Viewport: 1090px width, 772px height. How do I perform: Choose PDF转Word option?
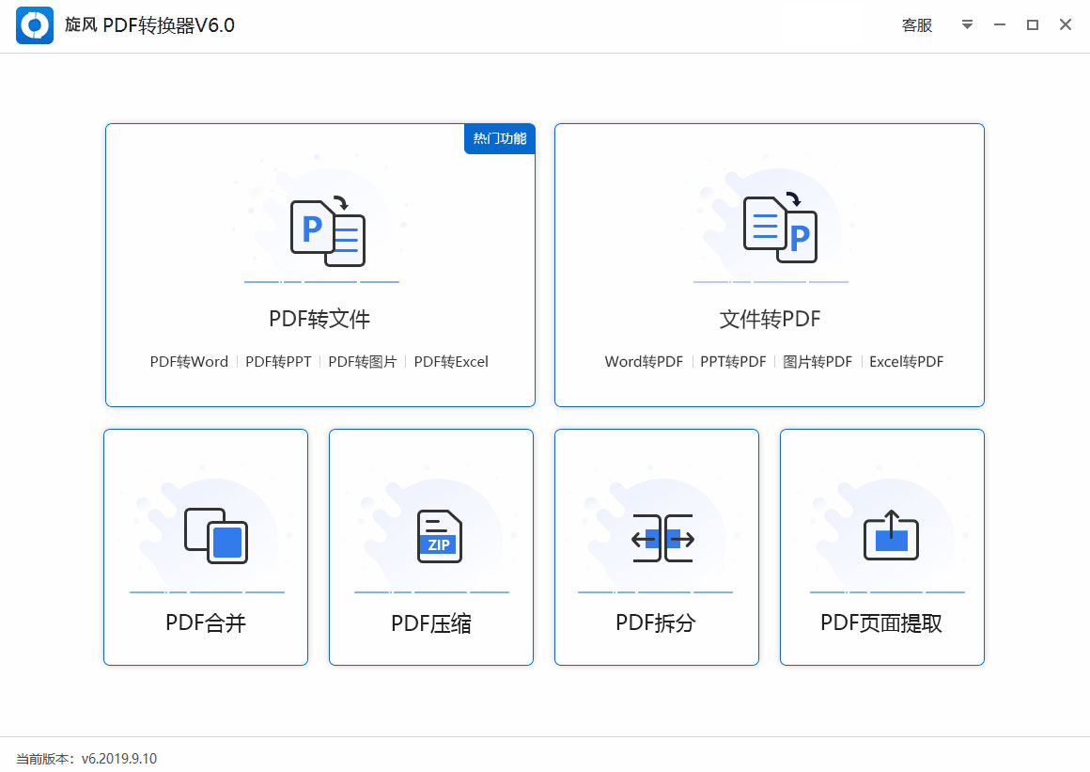coord(189,362)
